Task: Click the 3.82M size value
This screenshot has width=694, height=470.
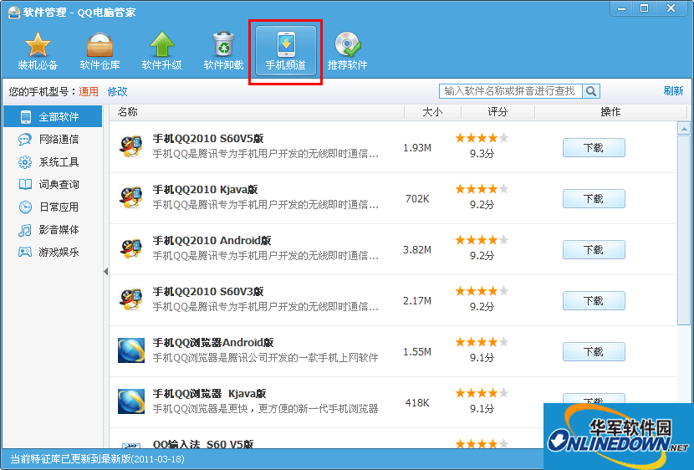Action: click(x=417, y=249)
